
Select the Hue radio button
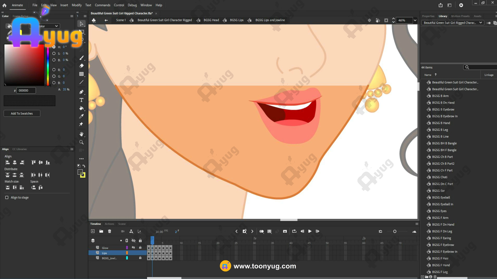pos(54,47)
